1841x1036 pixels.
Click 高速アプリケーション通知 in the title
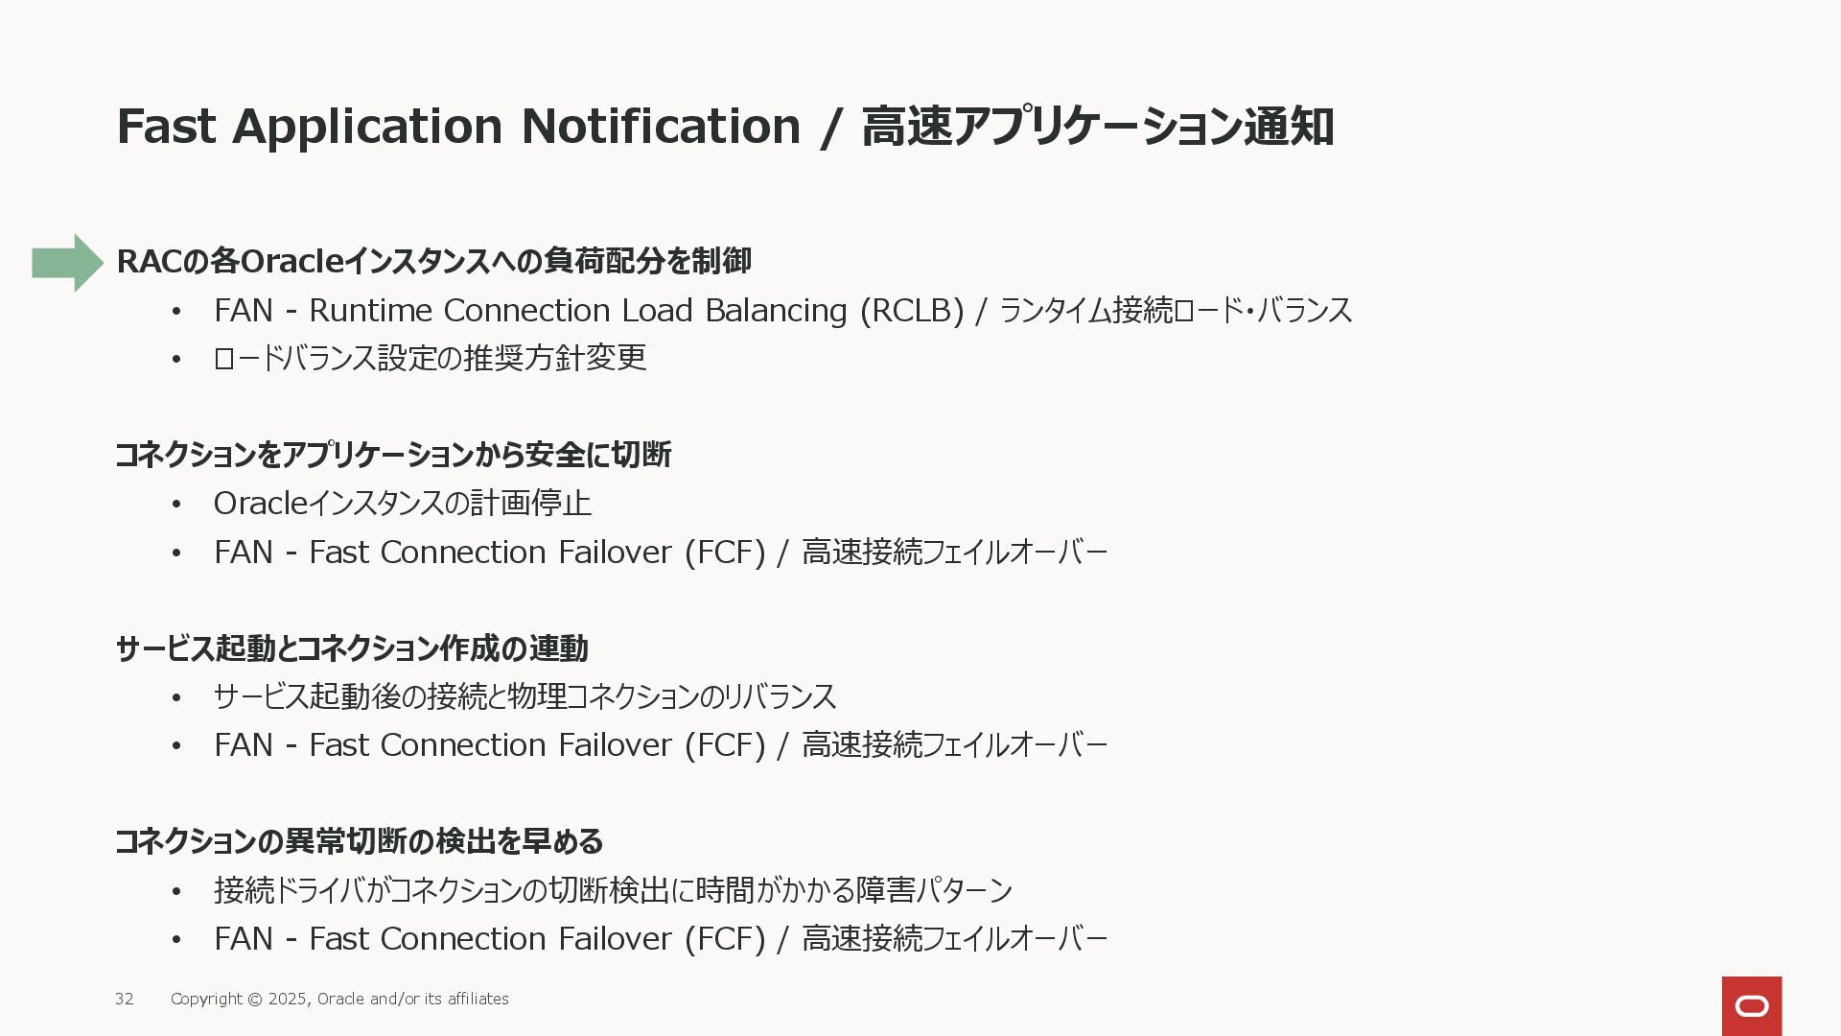tap(1098, 127)
